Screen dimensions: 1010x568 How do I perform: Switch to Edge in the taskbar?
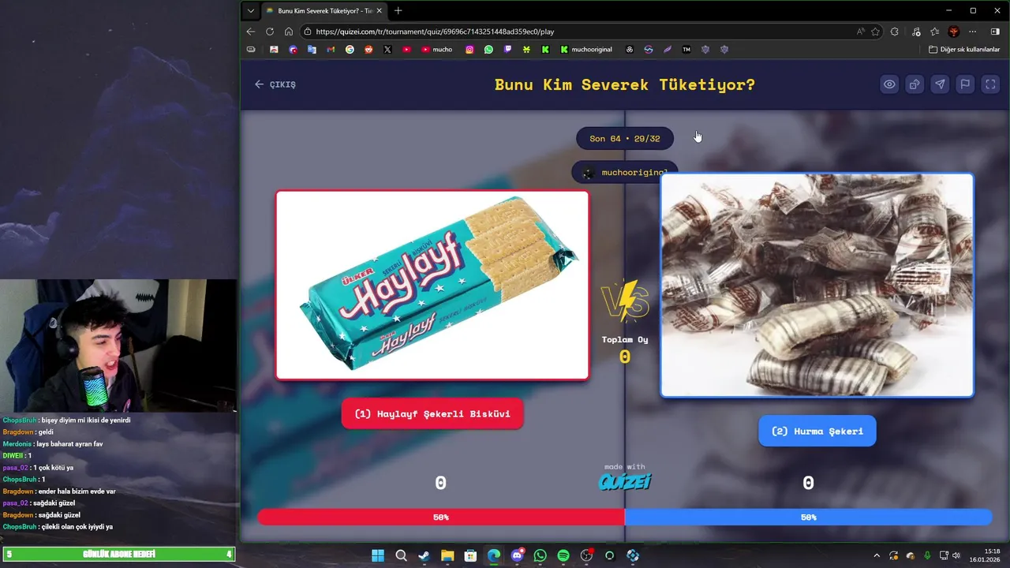494,555
